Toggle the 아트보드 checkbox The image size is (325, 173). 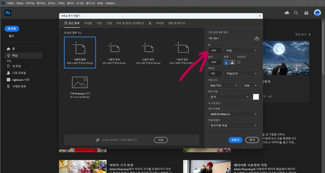[239, 62]
